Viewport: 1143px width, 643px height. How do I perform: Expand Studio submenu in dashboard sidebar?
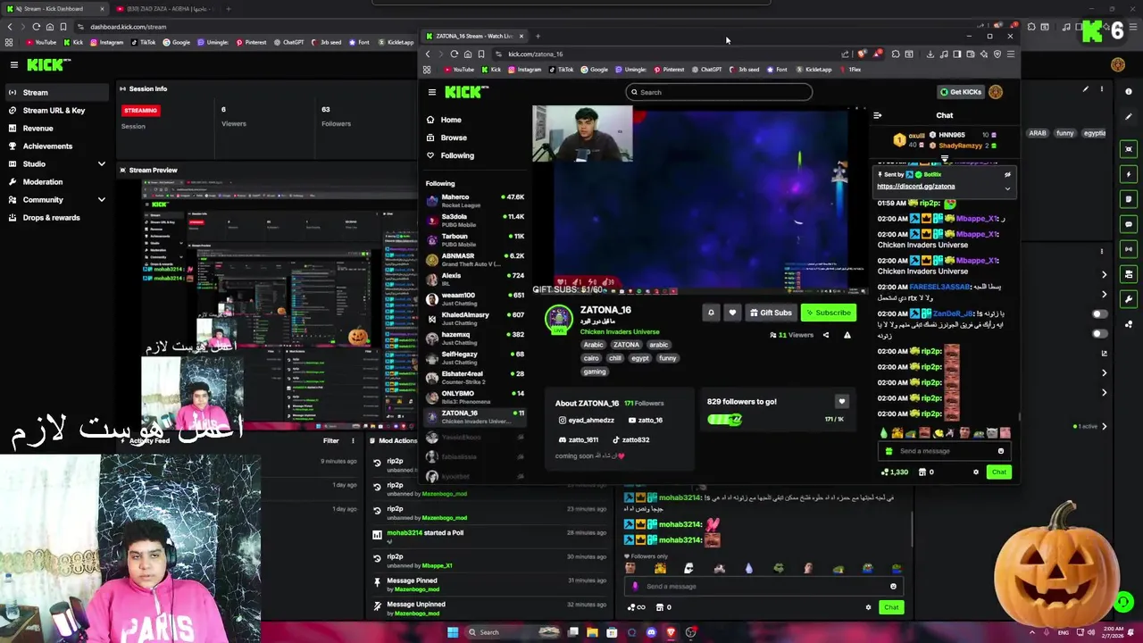[101, 164]
